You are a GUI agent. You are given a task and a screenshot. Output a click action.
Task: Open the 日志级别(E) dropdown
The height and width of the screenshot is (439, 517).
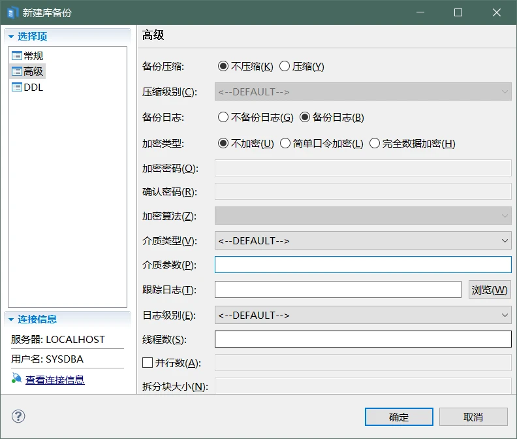[x=362, y=315]
